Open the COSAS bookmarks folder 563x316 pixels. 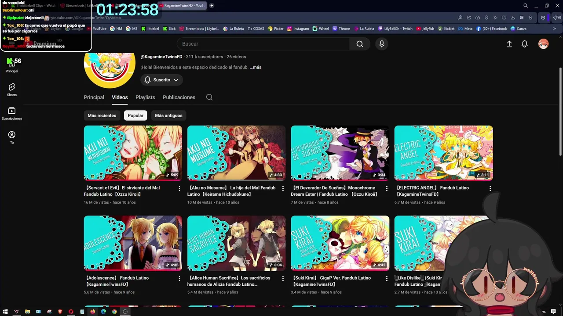coord(256,29)
